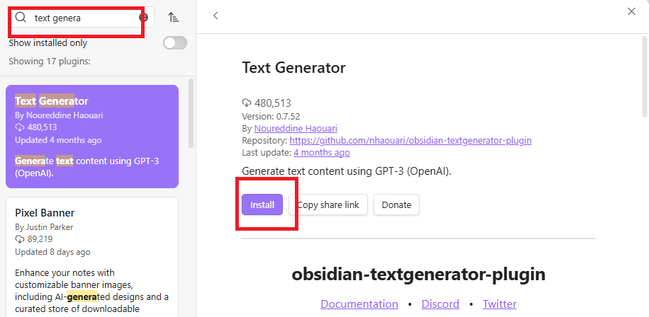The image size is (650, 317).
Task: Open the plugin sort order options
Action: pyautogui.click(x=173, y=18)
